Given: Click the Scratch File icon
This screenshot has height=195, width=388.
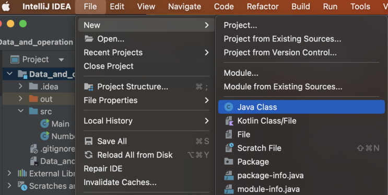Looking at the screenshot, I should 229,147.
